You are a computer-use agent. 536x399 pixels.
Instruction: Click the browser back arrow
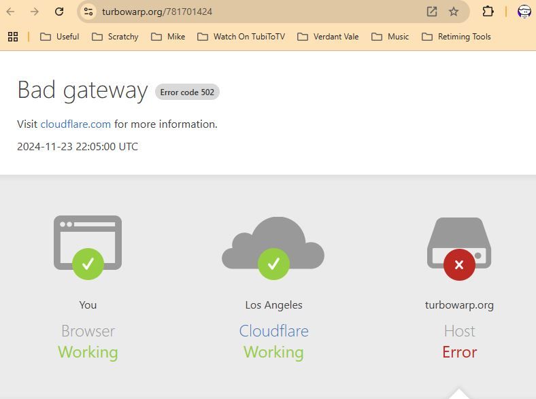click(x=11, y=12)
